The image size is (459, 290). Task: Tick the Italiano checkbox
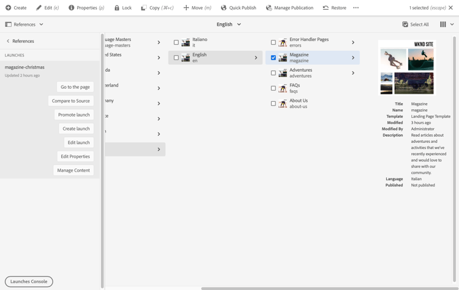176,42
